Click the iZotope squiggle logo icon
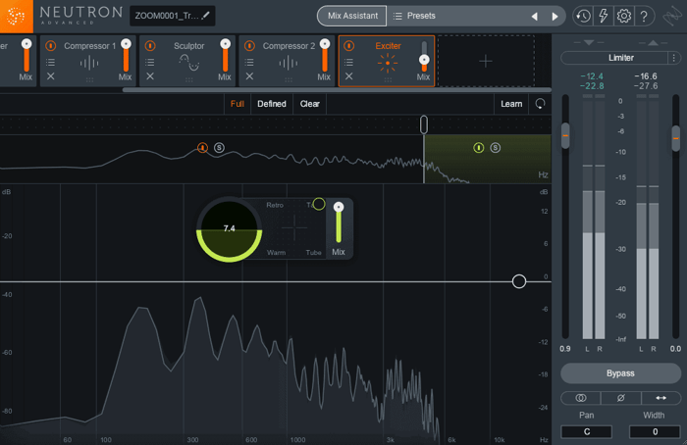This screenshot has width=687, height=445. tap(672, 17)
